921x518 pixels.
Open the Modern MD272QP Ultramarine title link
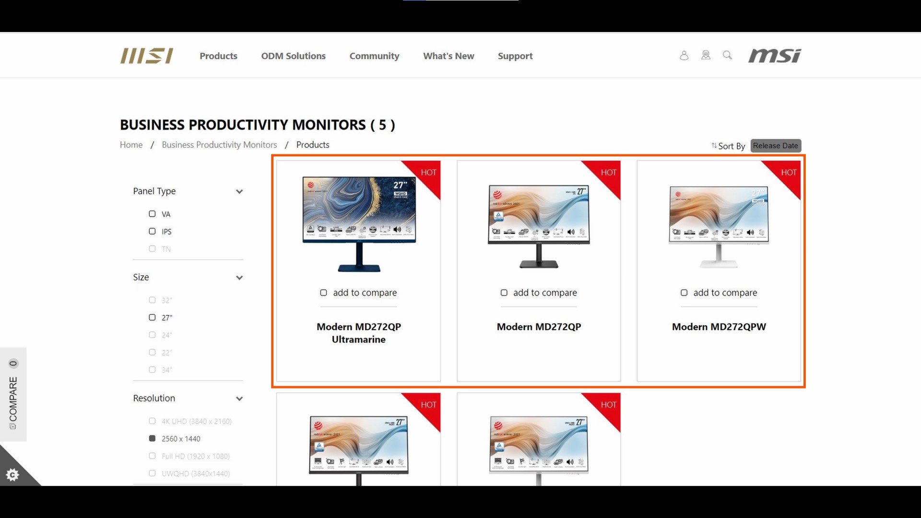click(359, 333)
